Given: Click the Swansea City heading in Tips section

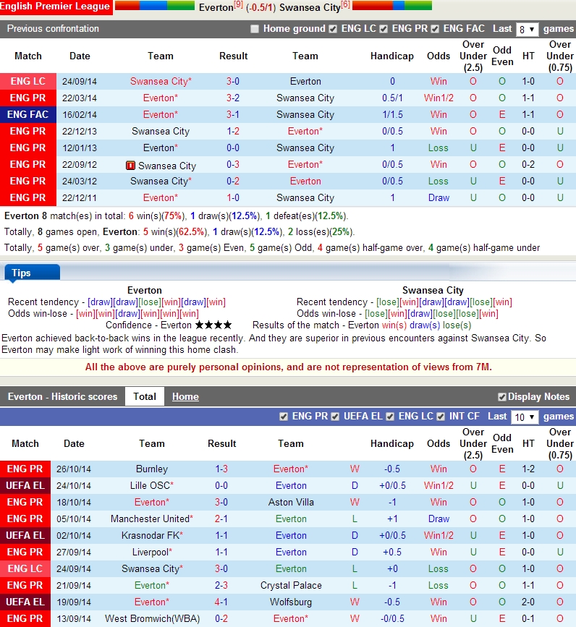Looking at the screenshot, I should [x=433, y=290].
